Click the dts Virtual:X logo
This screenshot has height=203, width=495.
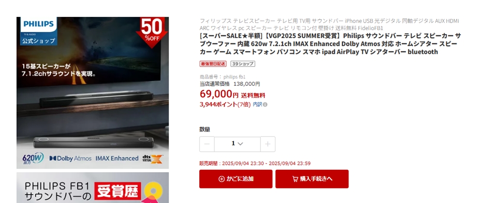click(x=152, y=159)
